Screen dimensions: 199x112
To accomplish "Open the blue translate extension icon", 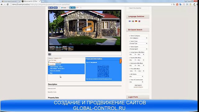I will point(180,4).
